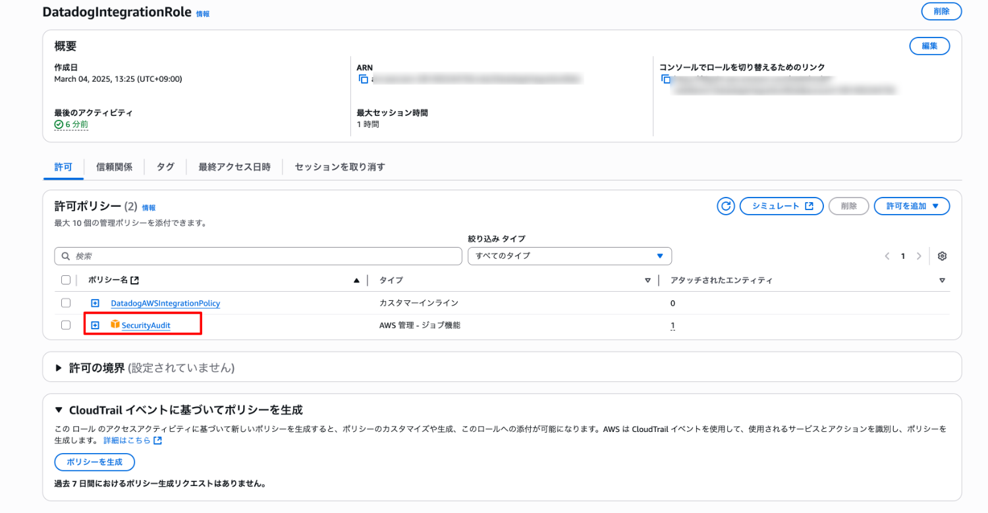Click the ポリシーを生成 button
The image size is (988, 513).
pos(95,462)
